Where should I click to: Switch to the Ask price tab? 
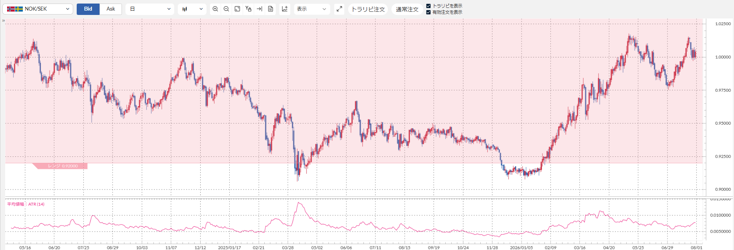111,9
